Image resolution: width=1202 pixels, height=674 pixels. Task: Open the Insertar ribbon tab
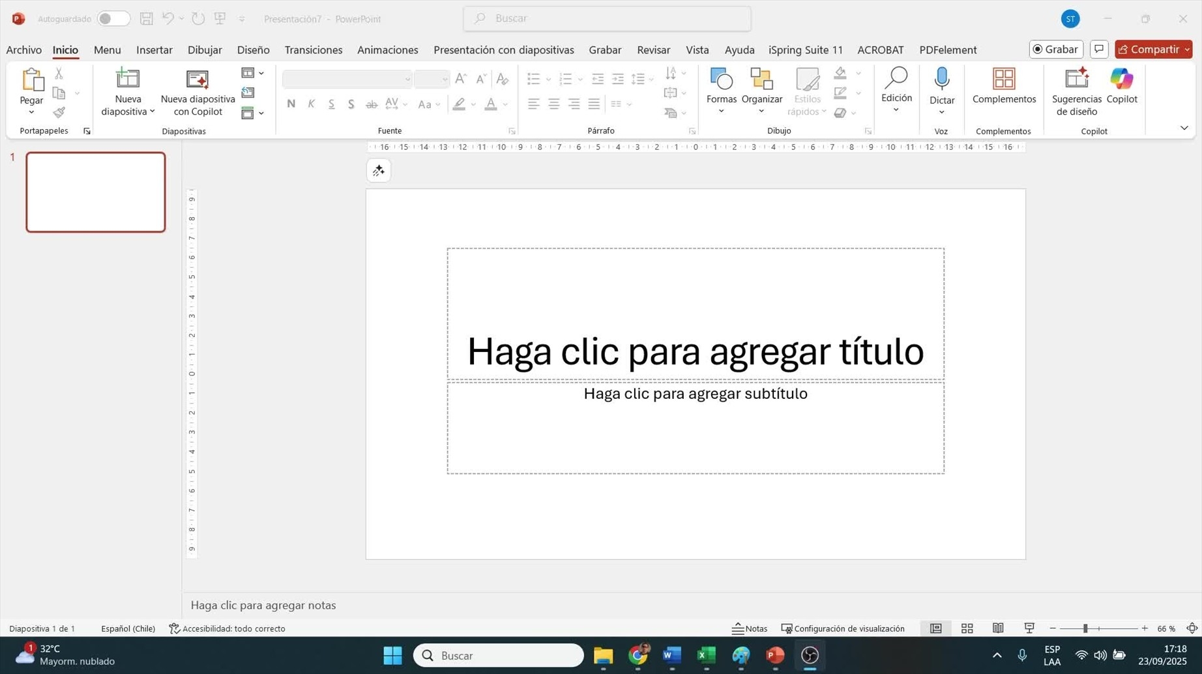click(154, 50)
